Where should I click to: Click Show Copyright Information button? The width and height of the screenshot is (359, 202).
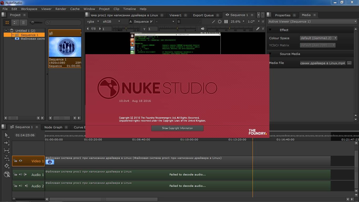point(177,128)
